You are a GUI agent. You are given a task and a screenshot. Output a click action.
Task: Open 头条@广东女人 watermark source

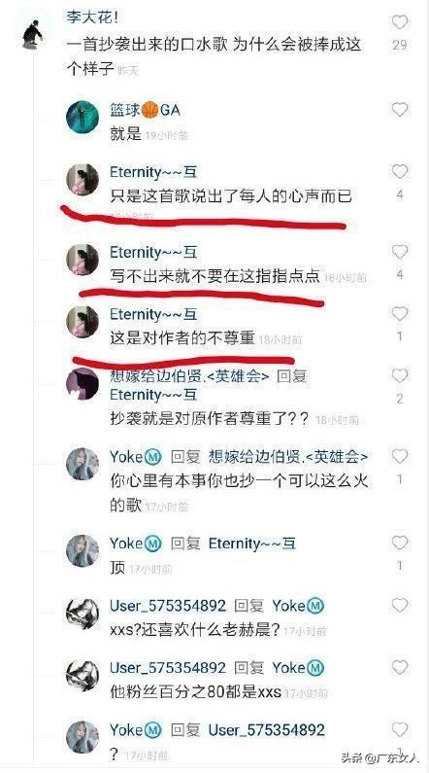tap(380, 757)
